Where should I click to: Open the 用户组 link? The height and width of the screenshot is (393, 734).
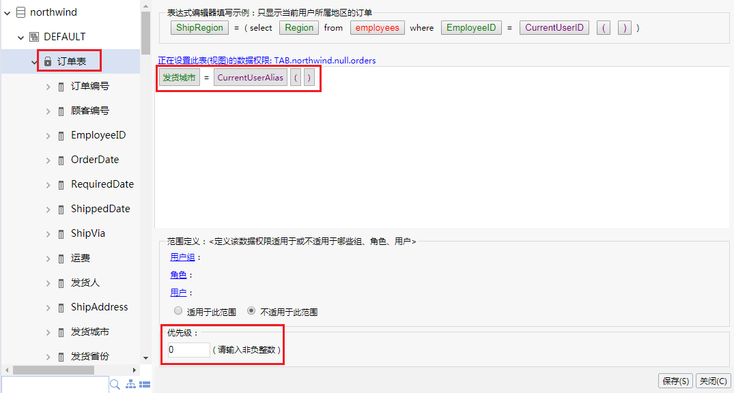[x=182, y=257]
